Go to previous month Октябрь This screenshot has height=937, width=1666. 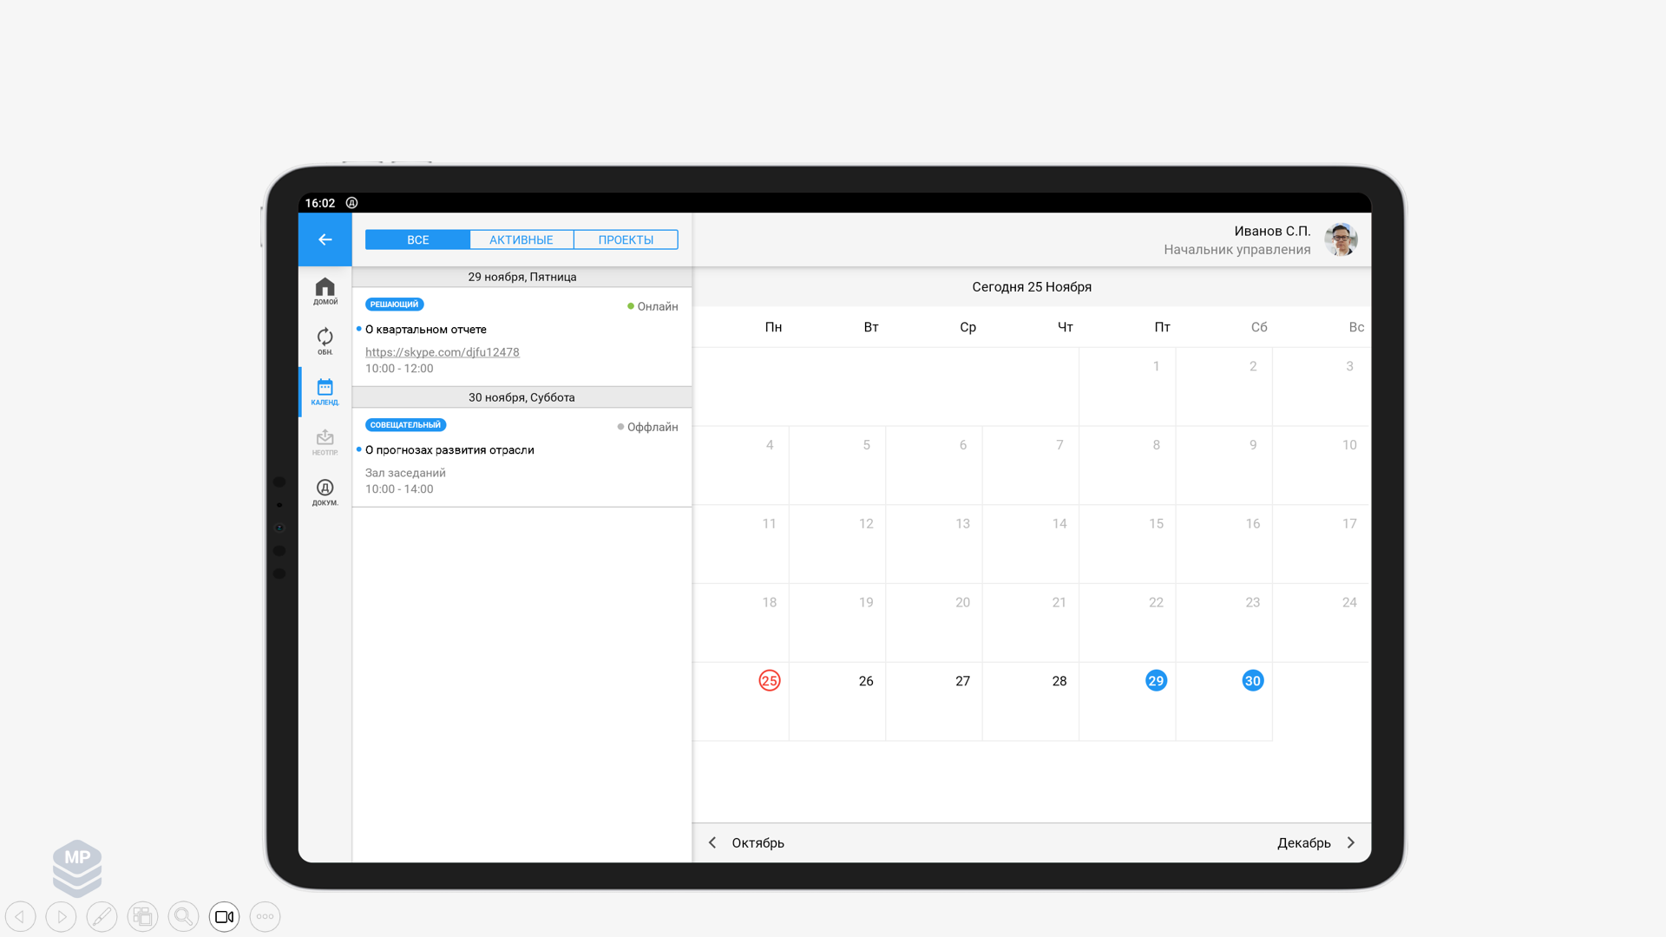click(746, 842)
